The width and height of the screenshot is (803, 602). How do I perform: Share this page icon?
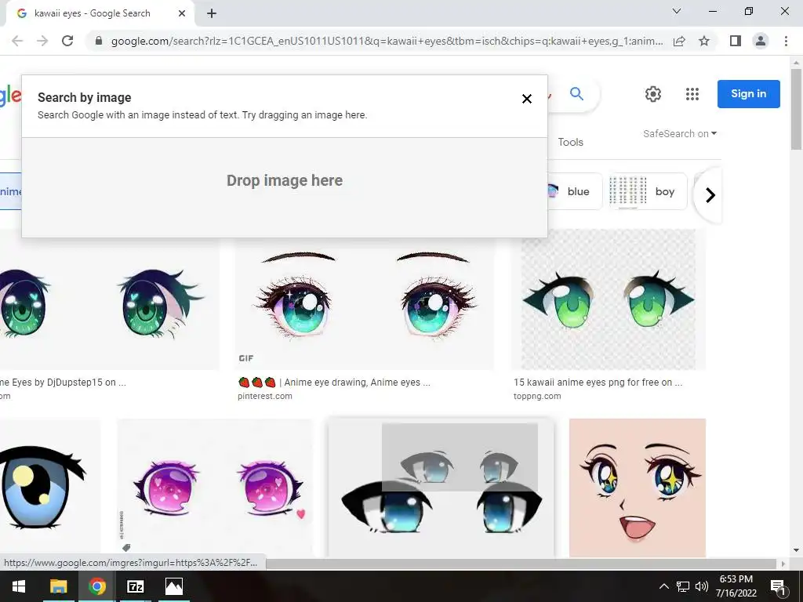click(x=679, y=41)
